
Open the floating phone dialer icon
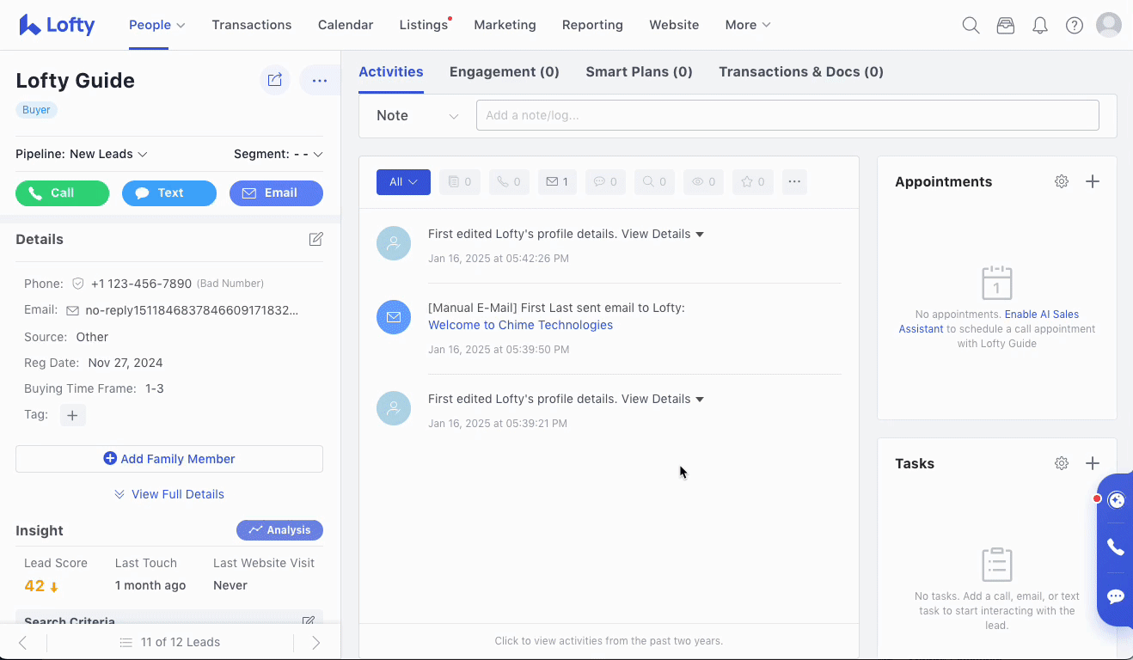[x=1116, y=547]
